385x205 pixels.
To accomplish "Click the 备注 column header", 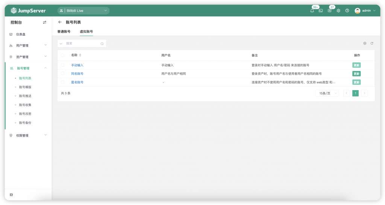I will pyautogui.click(x=255, y=56).
